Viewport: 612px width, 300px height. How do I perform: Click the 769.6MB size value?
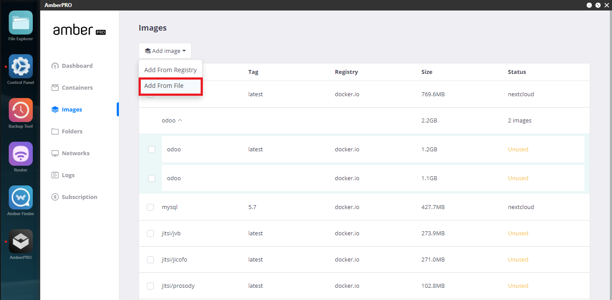point(433,94)
